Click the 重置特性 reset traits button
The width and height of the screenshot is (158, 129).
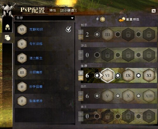tap(129, 19)
